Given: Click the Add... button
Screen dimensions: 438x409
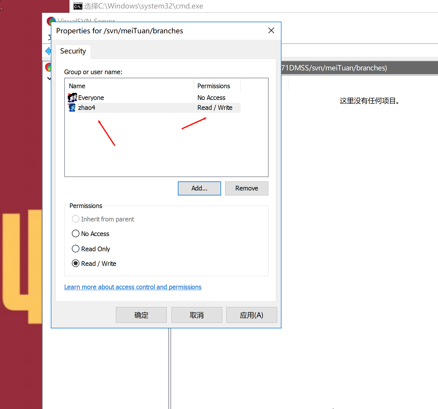Looking at the screenshot, I should [x=199, y=188].
